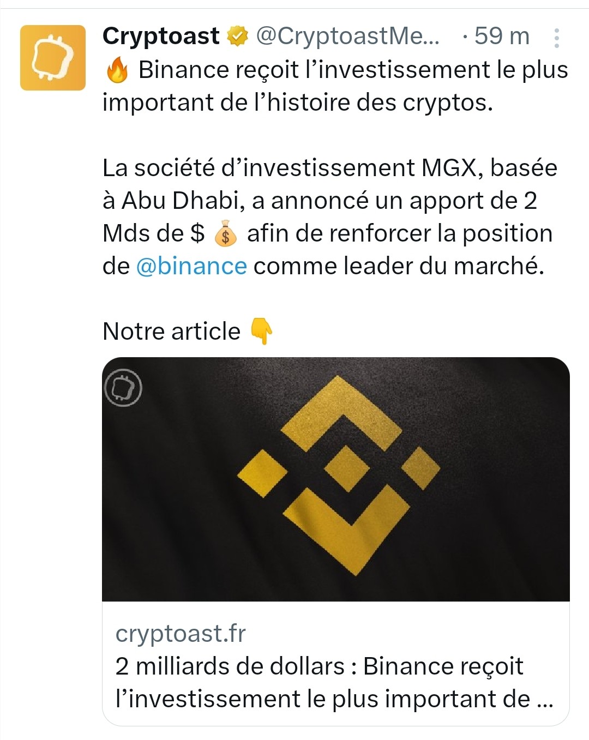This screenshot has height=740, width=589.
Task: Open the Cryptoast profile avatar
Action: point(53,58)
